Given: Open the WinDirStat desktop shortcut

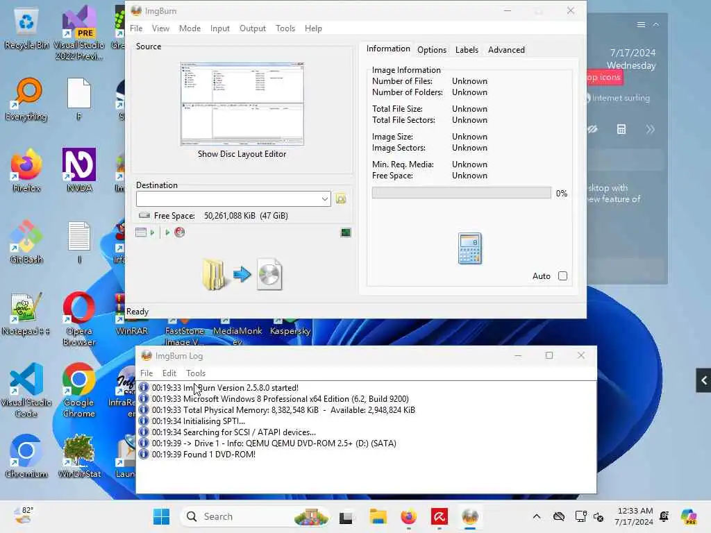Looking at the screenshot, I should coord(79,457).
